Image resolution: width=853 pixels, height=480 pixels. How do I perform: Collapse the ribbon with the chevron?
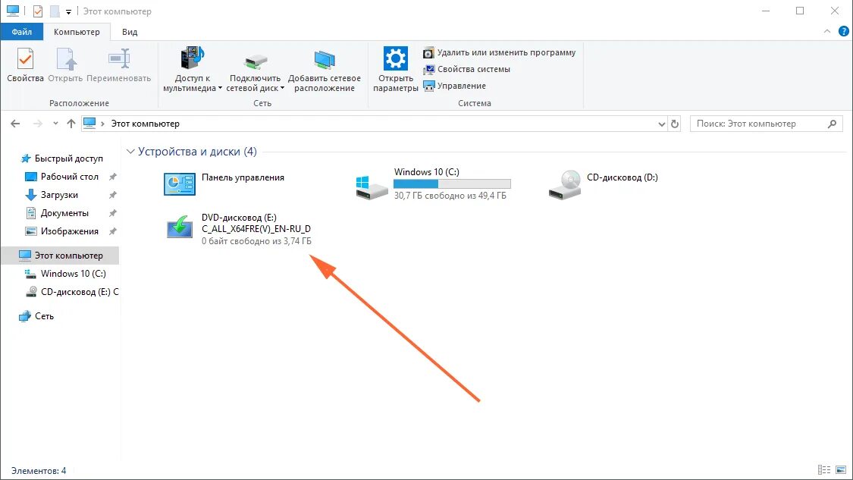click(x=827, y=32)
